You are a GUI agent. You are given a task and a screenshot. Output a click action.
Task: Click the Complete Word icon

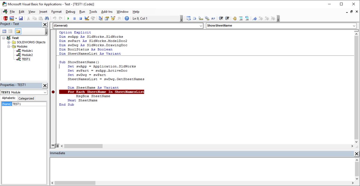pos(213,19)
